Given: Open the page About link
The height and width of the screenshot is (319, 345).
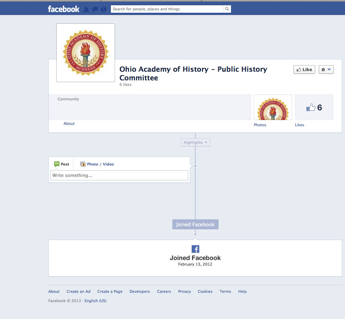Looking at the screenshot, I should (69, 123).
